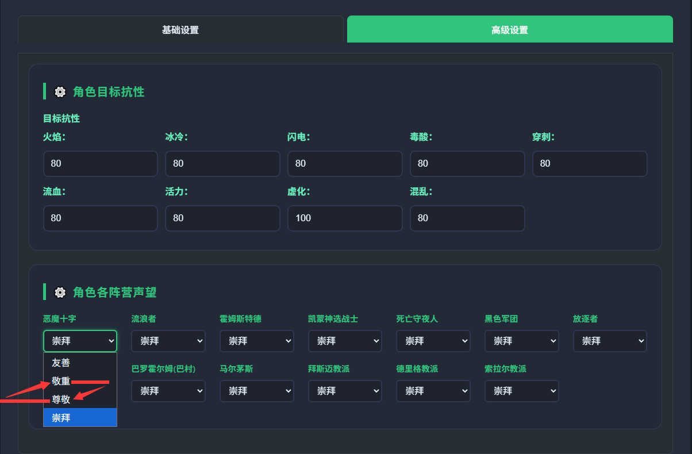Open the 霍姆斯特德 reputation dropdown

click(257, 341)
